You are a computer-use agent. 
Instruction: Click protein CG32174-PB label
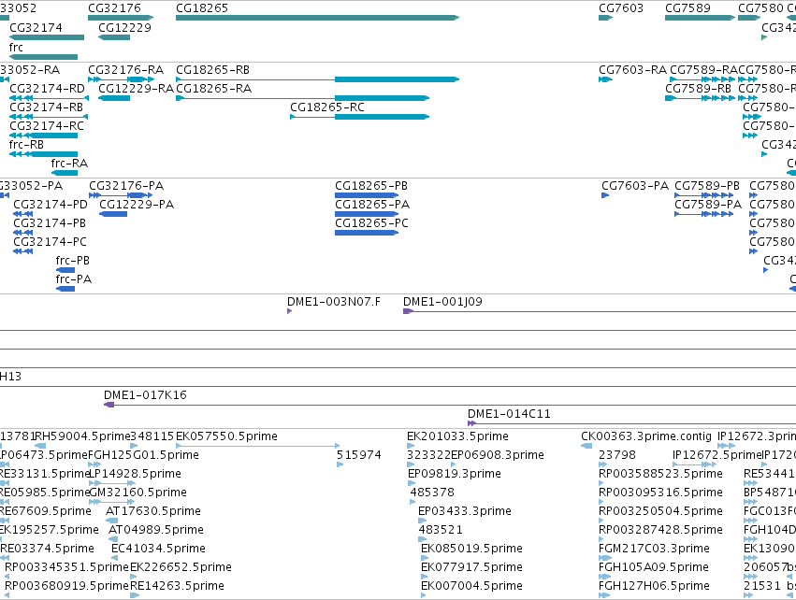(x=50, y=223)
